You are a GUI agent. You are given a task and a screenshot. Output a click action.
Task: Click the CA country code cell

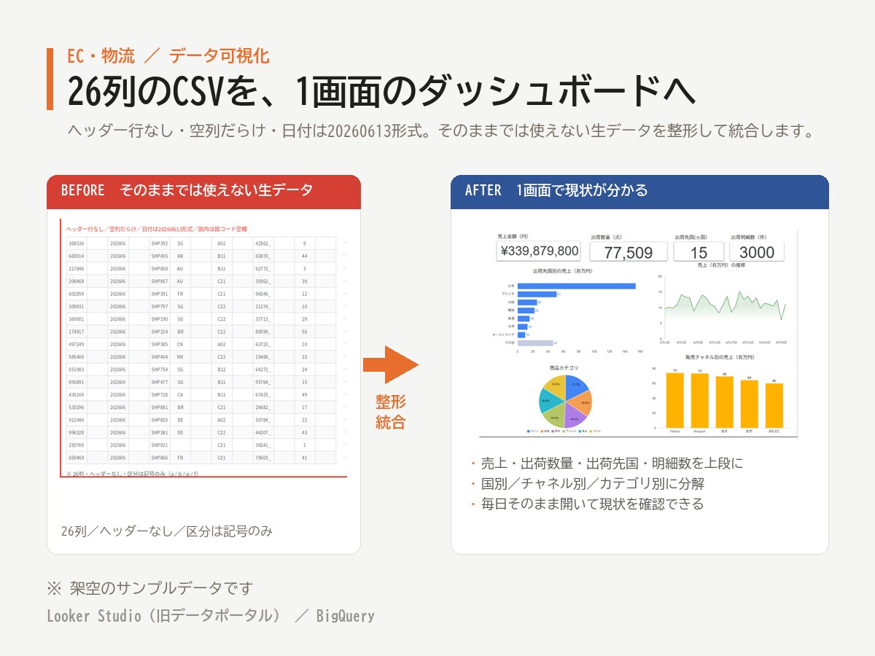(180, 394)
